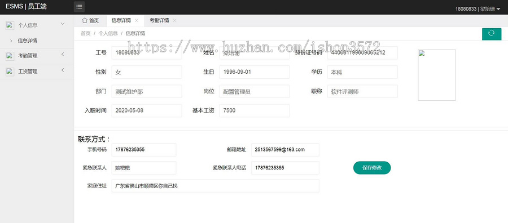This screenshot has height=223, width=508.
Task: Toggle the sidebar with the hamburger menu icon
Action: tap(79, 7)
